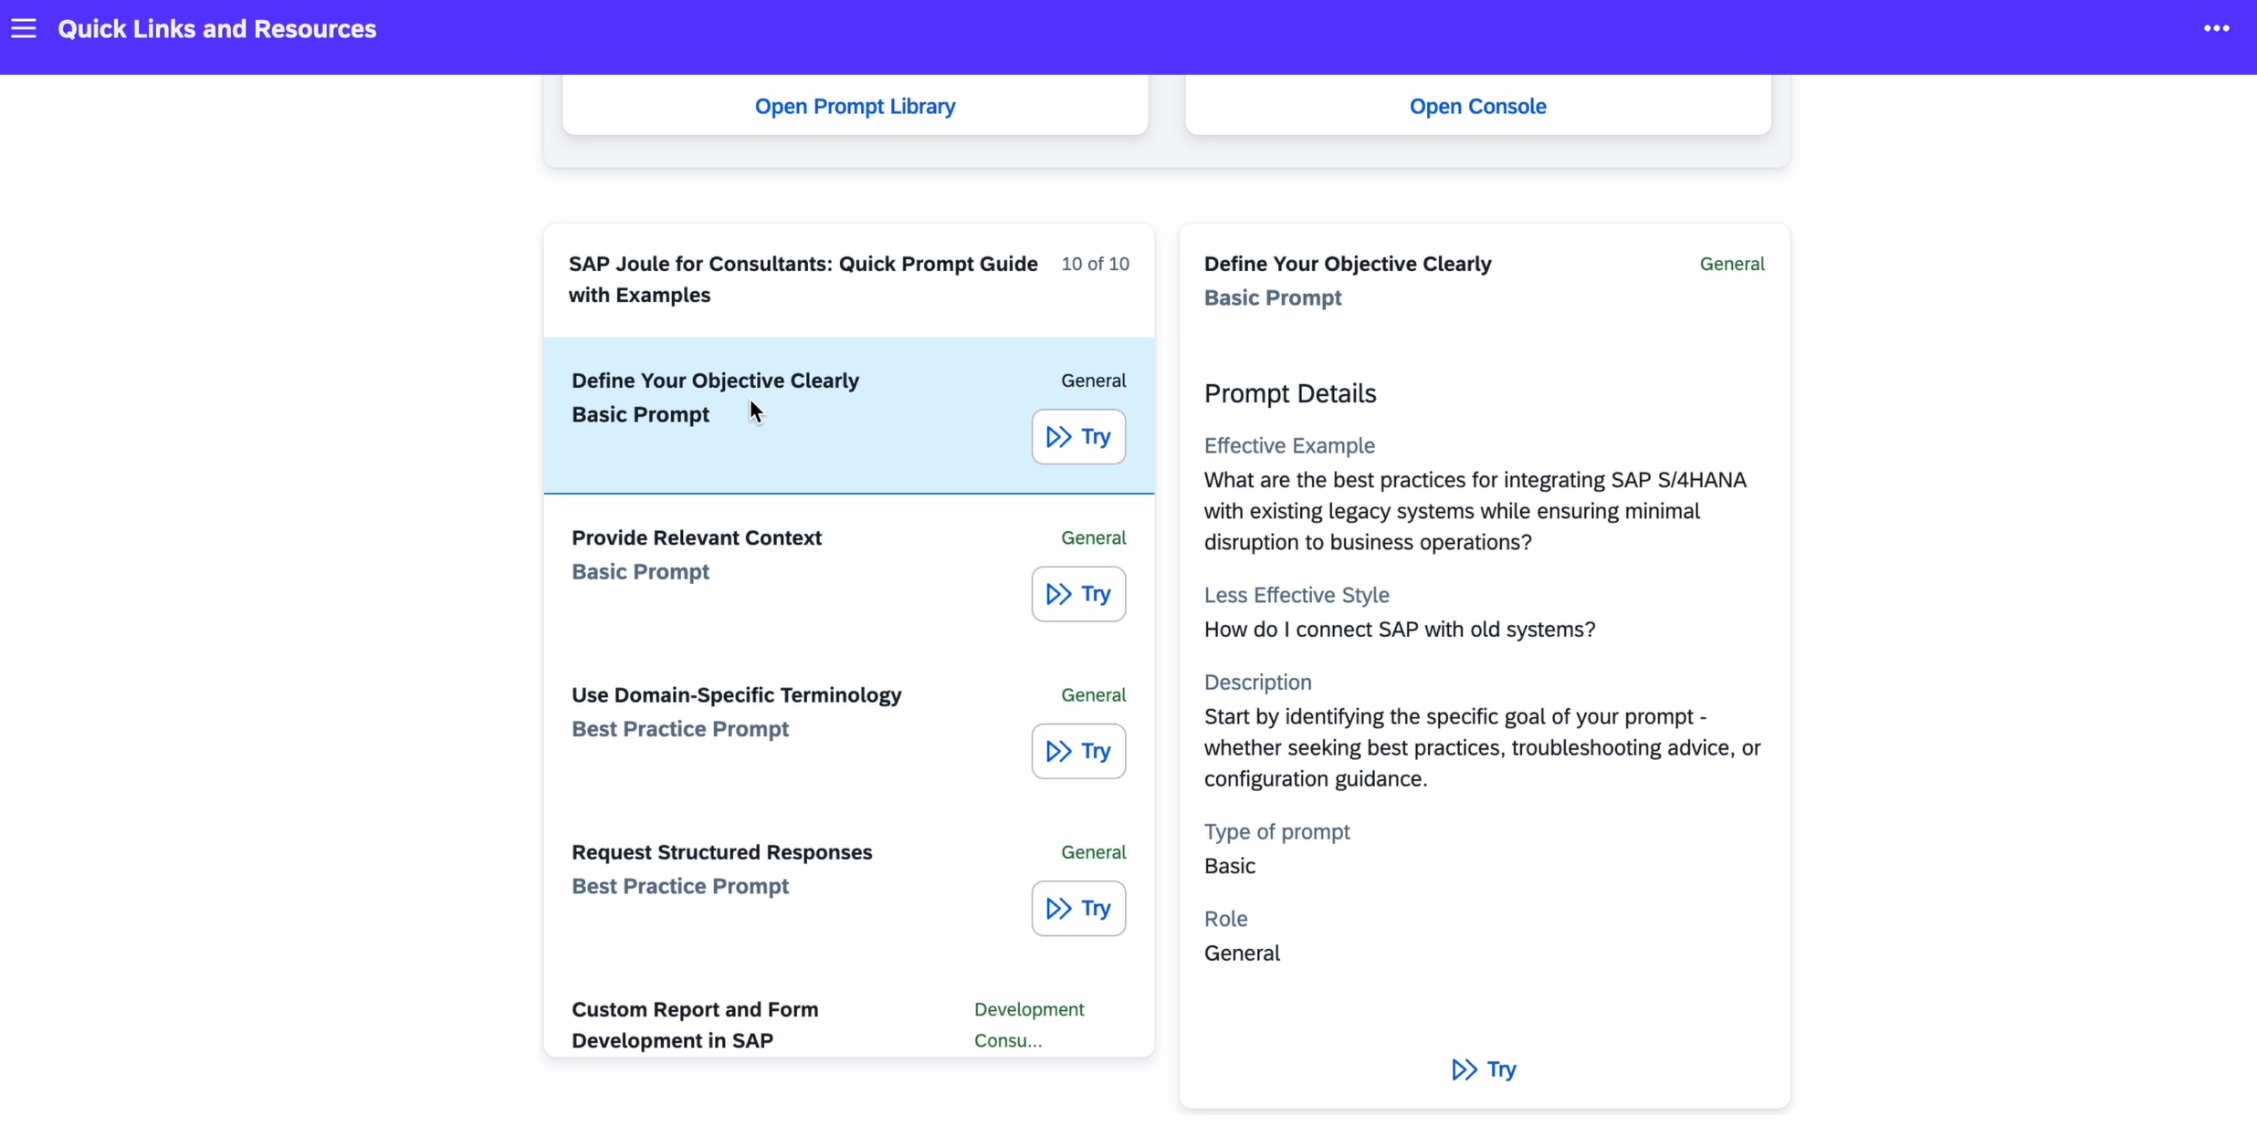Screen dimensions: 2257x1136
Task: Select Custom Report and Form Development item
Action: pyautogui.click(x=849, y=1012)
